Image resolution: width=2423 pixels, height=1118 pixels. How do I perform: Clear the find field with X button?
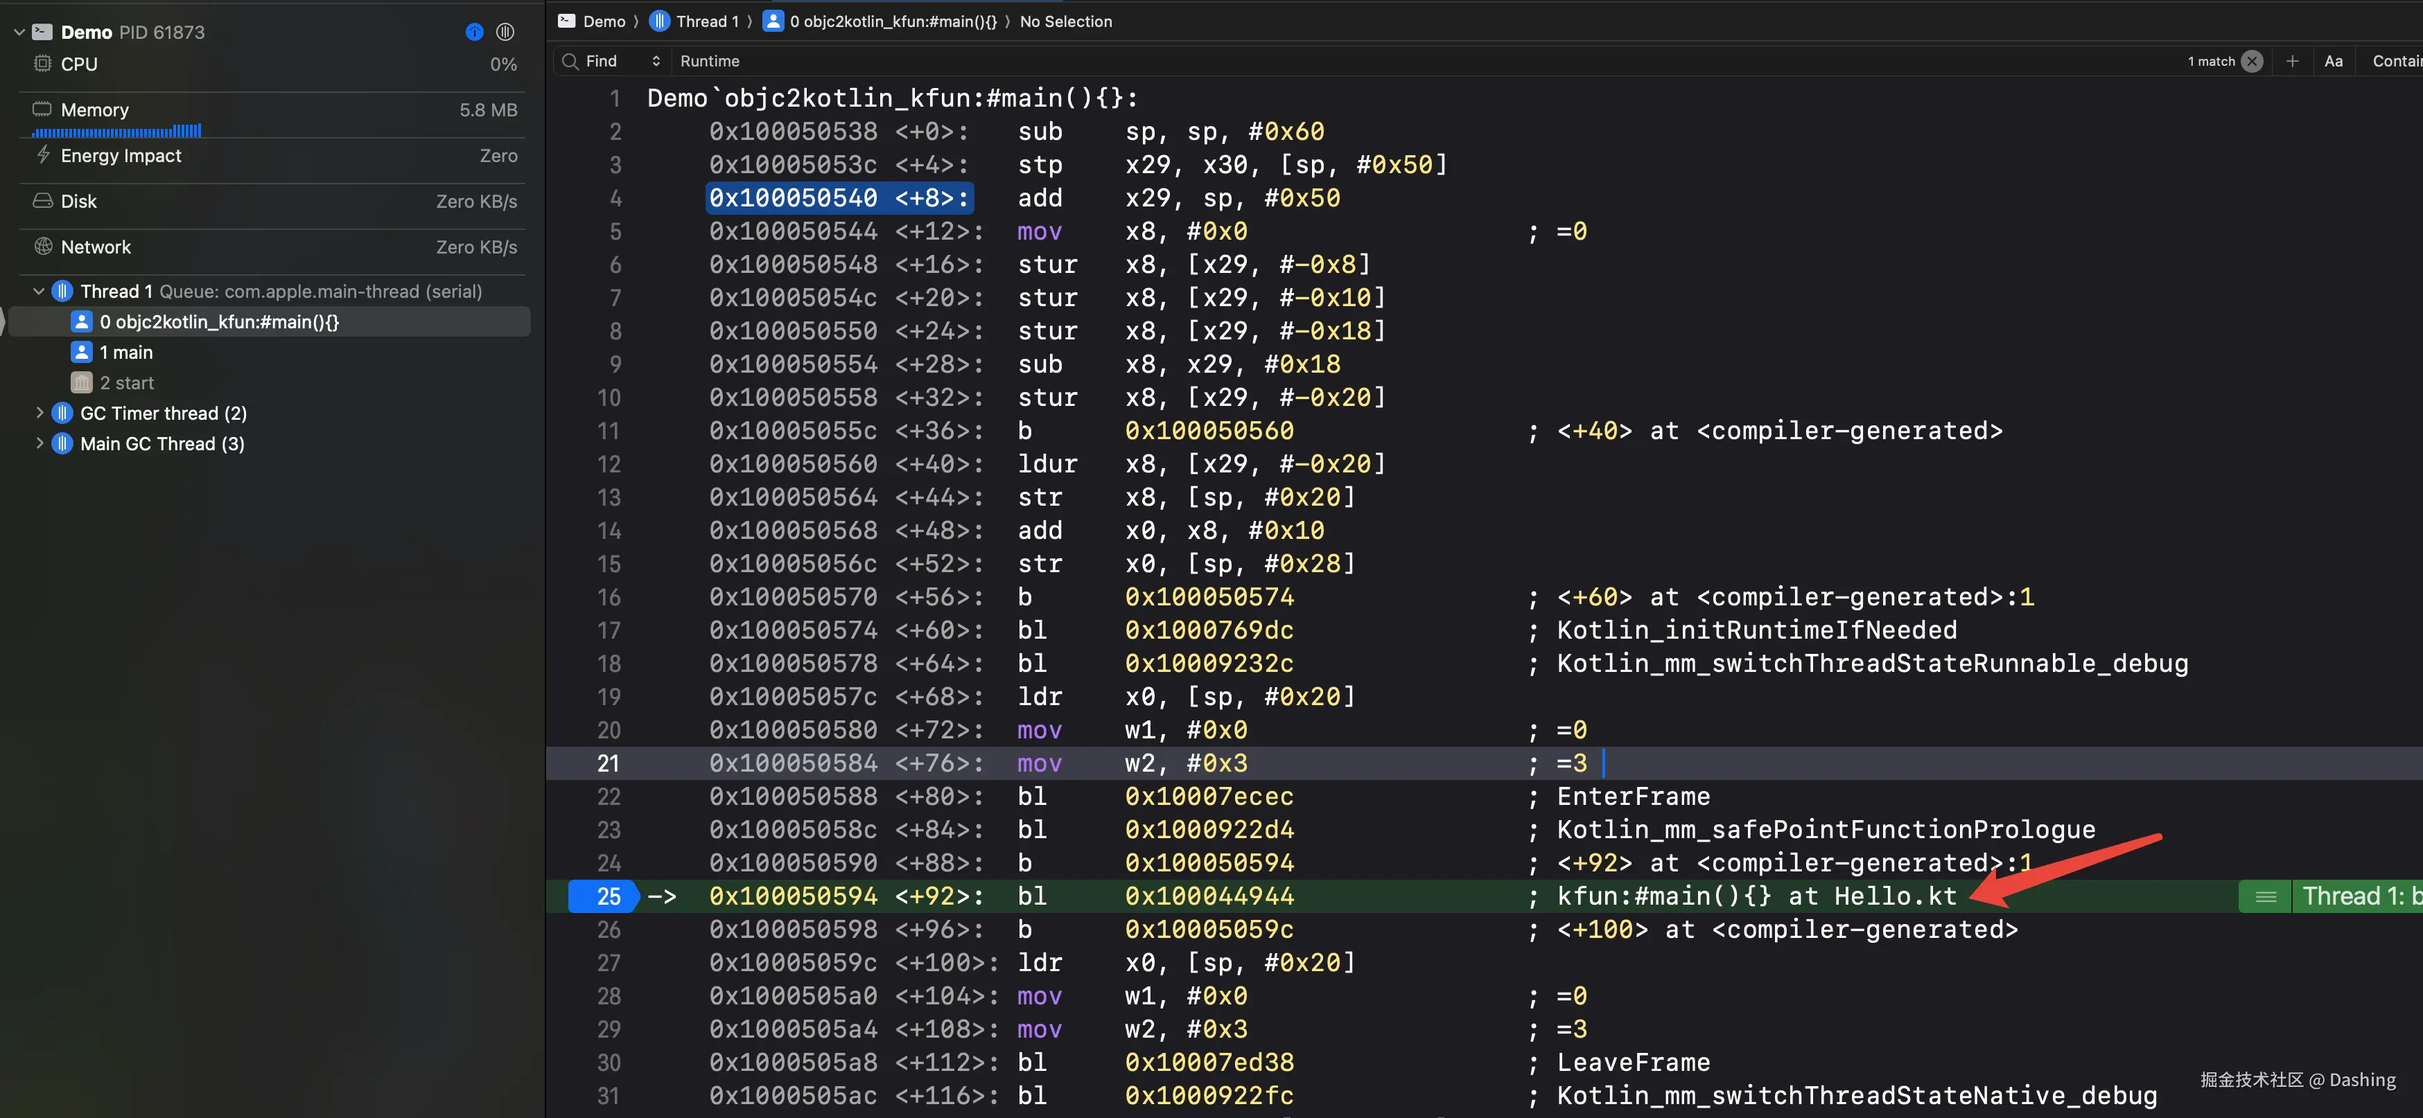coord(2252,61)
